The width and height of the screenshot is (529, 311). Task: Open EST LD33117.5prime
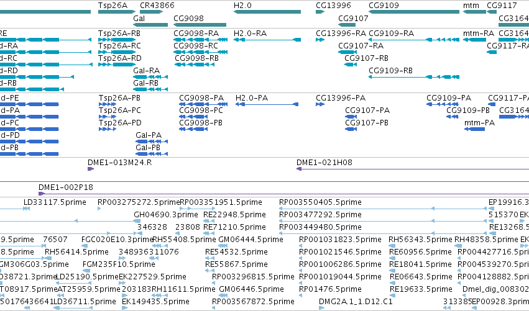[55, 202]
